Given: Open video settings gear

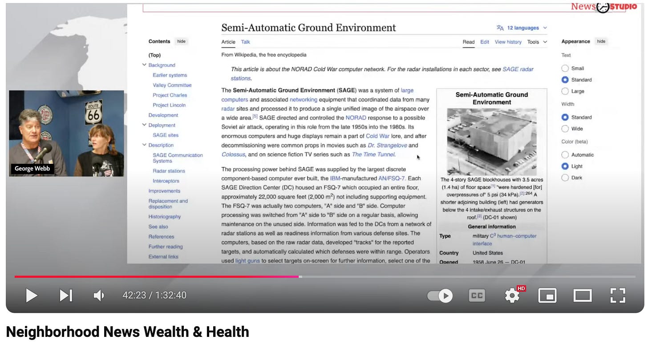Looking at the screenshot, I should (512, 295).
